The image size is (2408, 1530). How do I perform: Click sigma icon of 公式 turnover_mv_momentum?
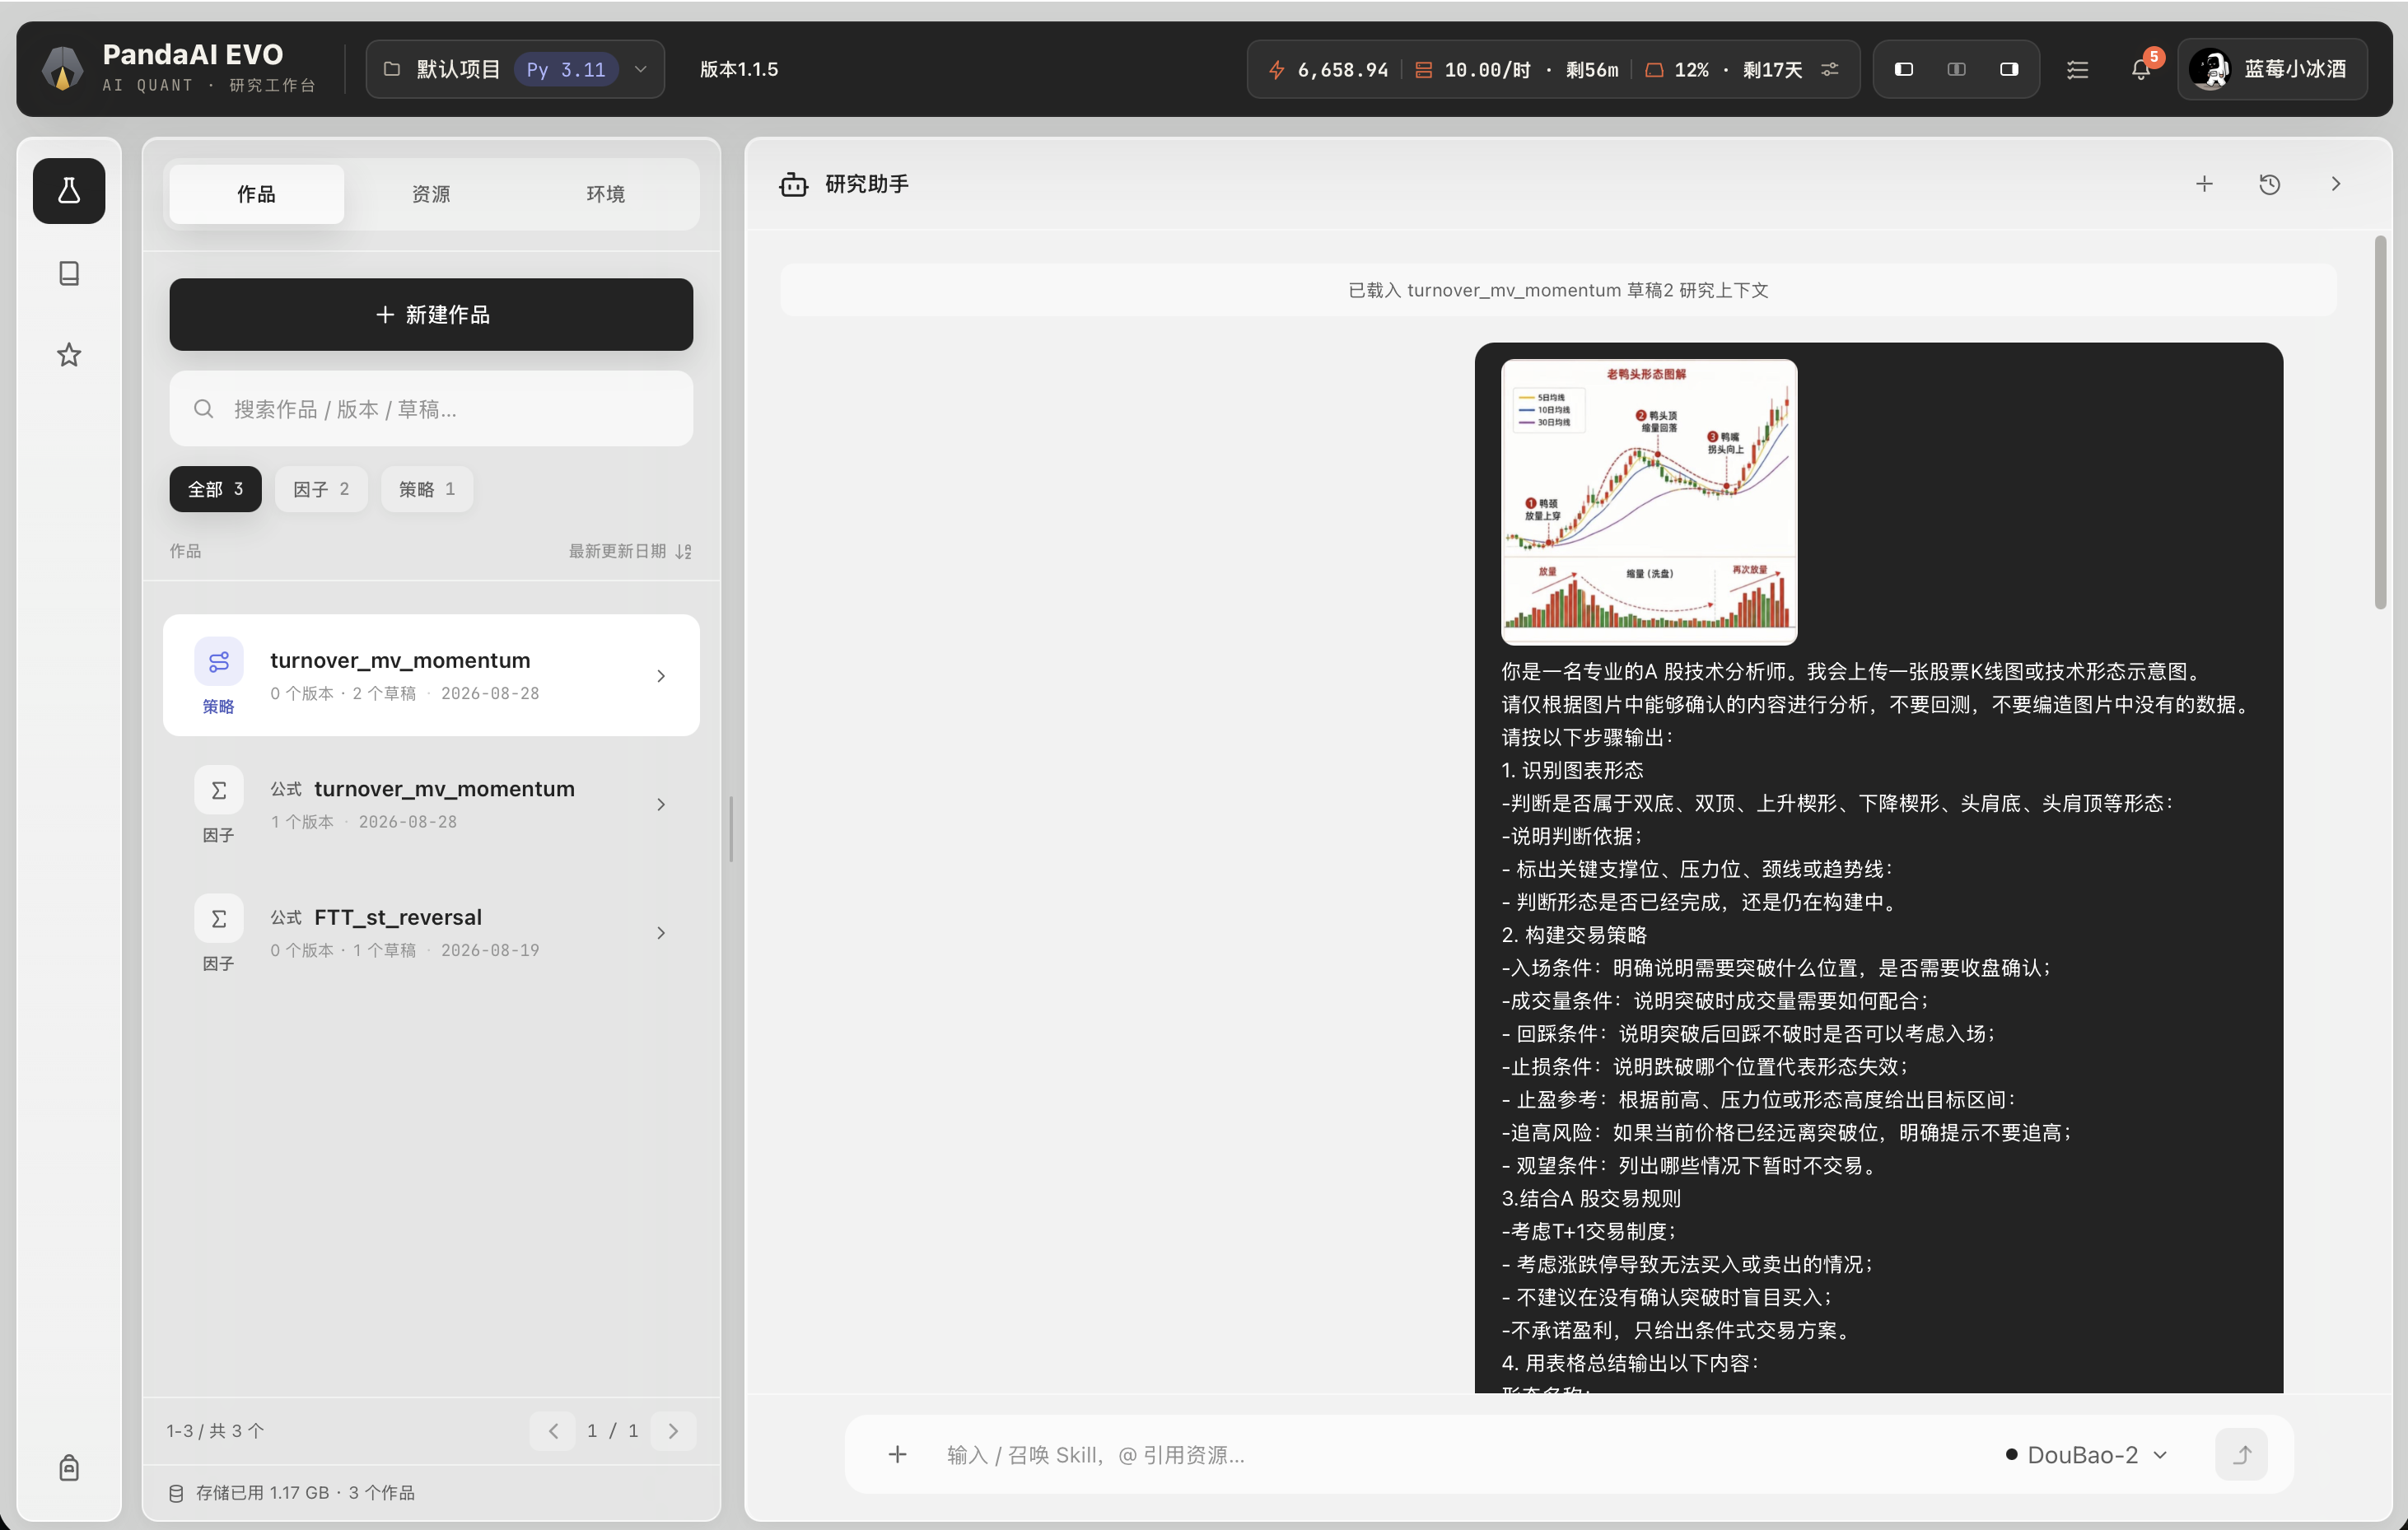219,791
